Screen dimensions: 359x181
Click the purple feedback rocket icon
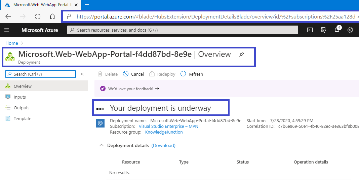(103, 89)
